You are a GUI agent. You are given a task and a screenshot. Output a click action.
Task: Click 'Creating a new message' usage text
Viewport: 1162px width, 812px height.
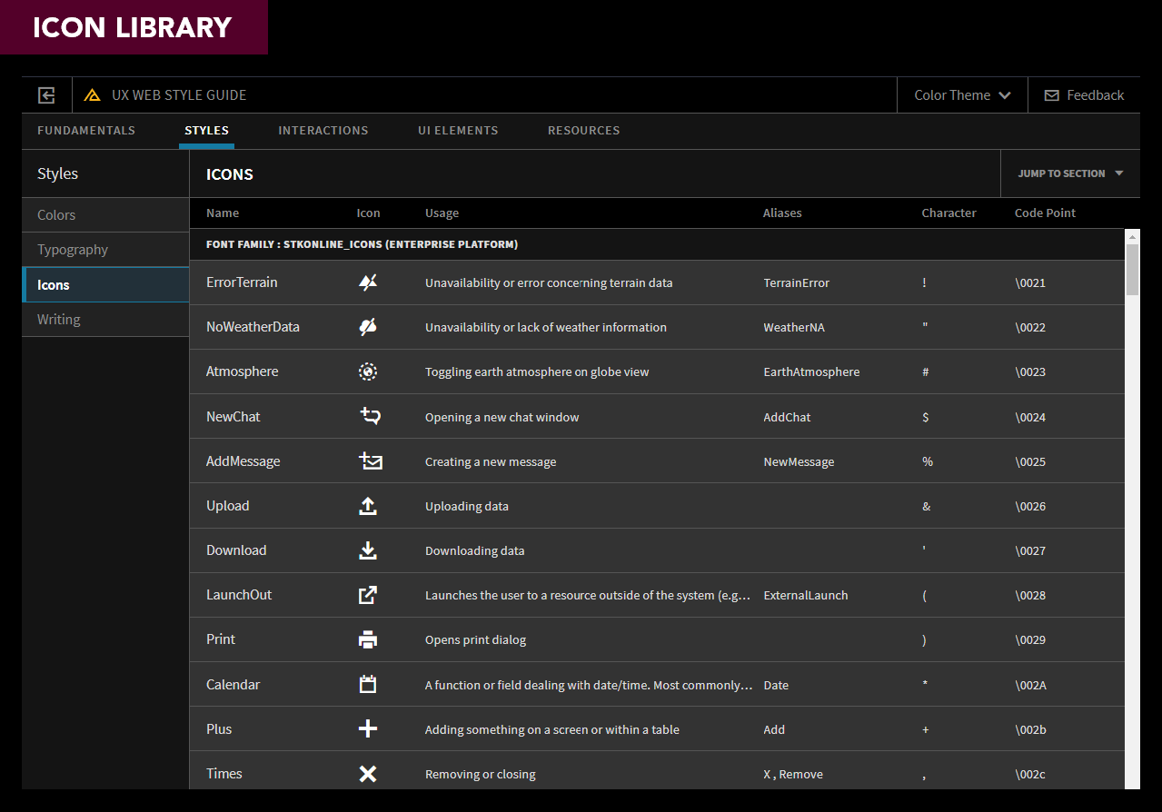(x=491, y=461)
